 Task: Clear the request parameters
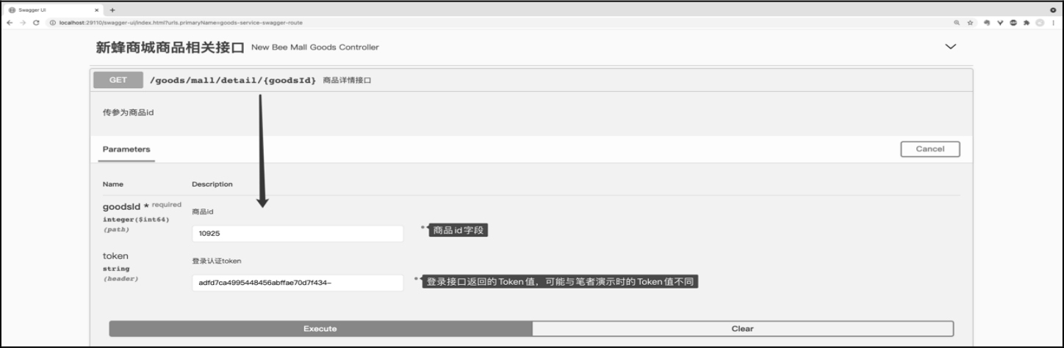(x=742, y=328)
